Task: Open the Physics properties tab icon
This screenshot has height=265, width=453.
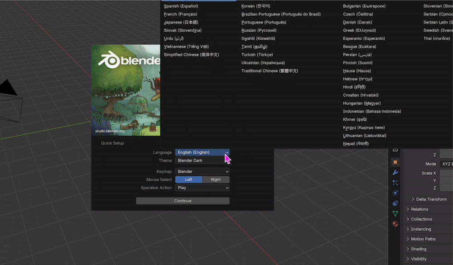Action: [395, 193]
